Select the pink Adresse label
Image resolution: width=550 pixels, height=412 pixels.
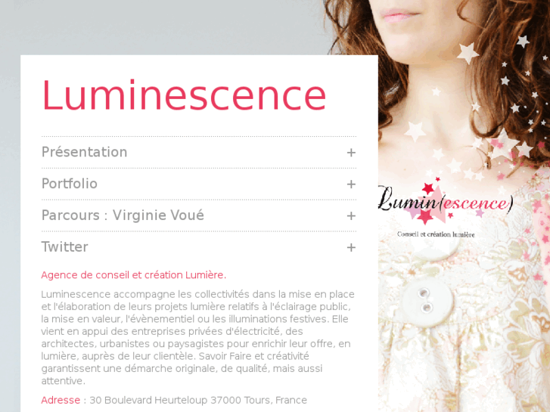[61, 400]
